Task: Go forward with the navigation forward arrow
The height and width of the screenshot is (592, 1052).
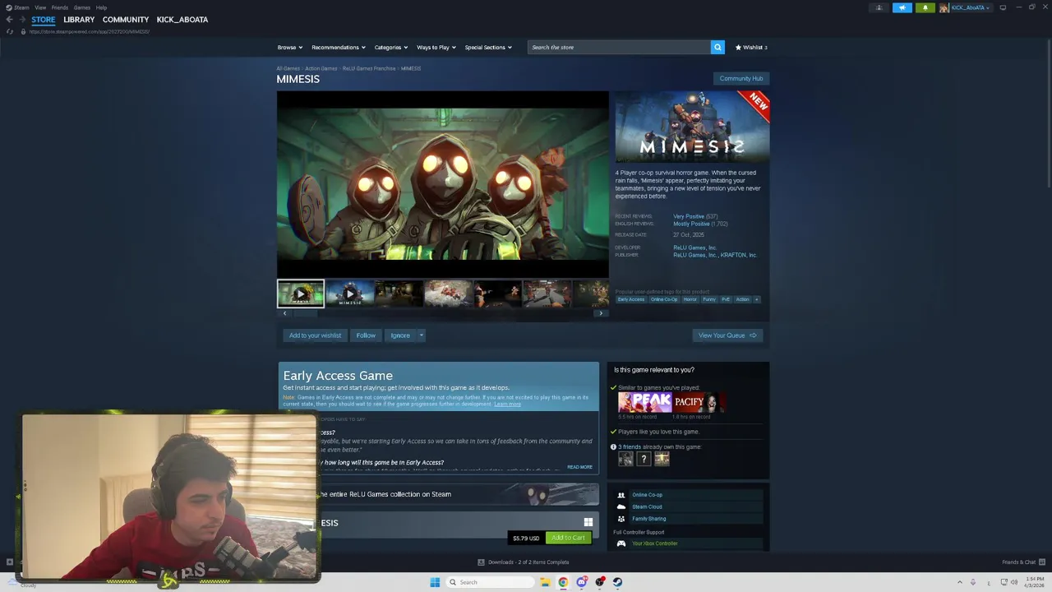Action: pos(21,20)
